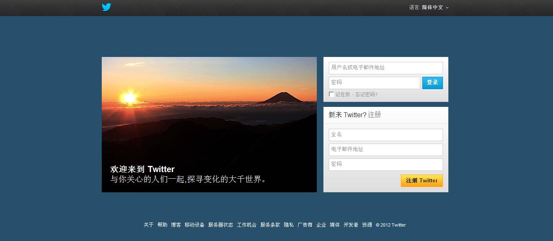
Task: Open the 服务器状态 footer link
Action: (220, 225)
